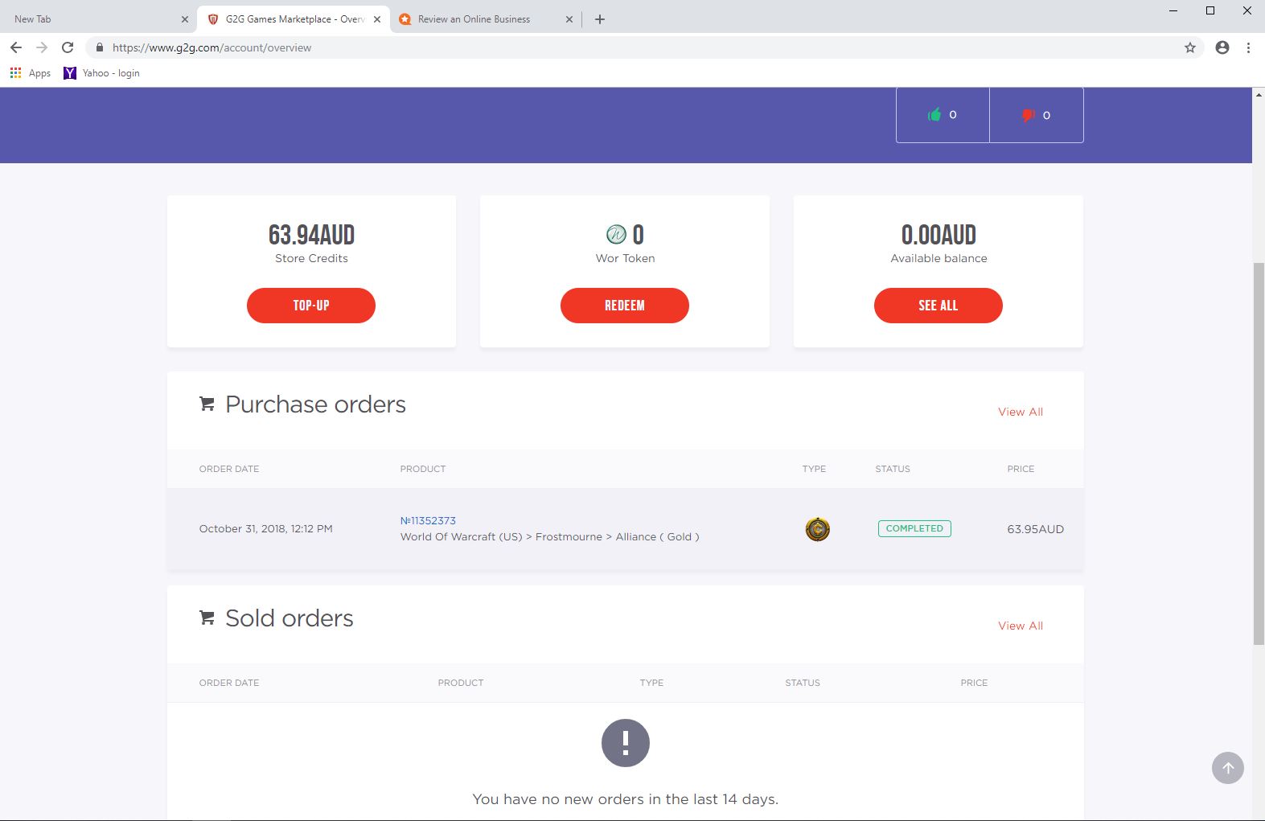
Task: Open the Yahoo - login bookmark
Action: click(x=102, y=73)
